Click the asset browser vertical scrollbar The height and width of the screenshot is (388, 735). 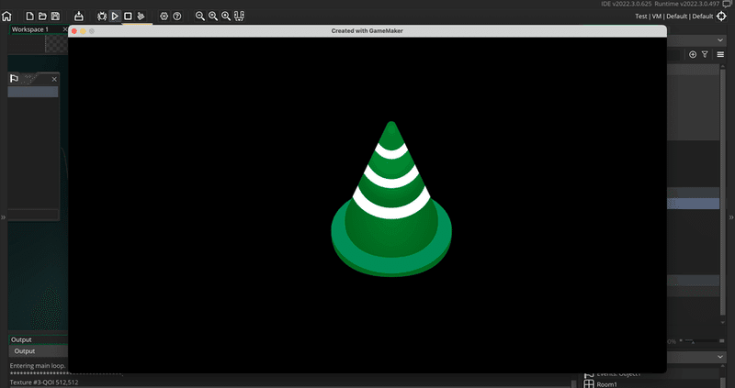[723, 192]
